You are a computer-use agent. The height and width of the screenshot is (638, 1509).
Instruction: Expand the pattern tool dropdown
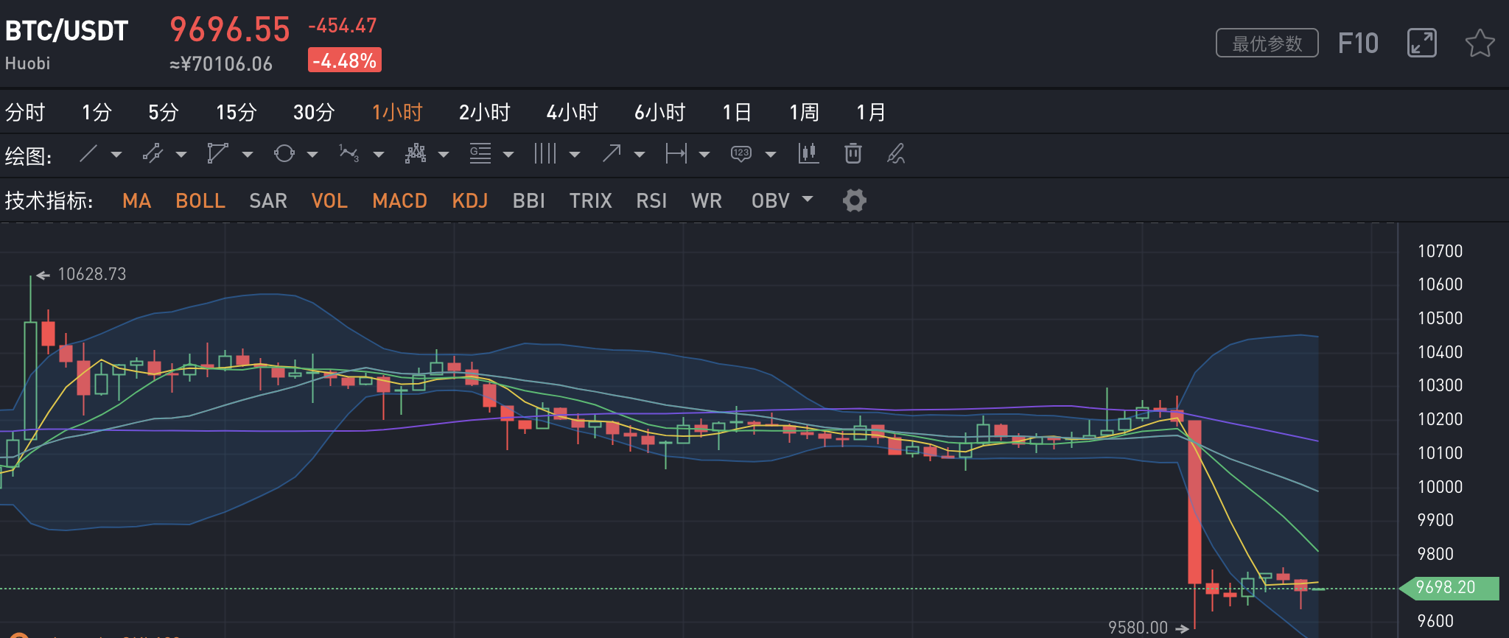[444, 155]
